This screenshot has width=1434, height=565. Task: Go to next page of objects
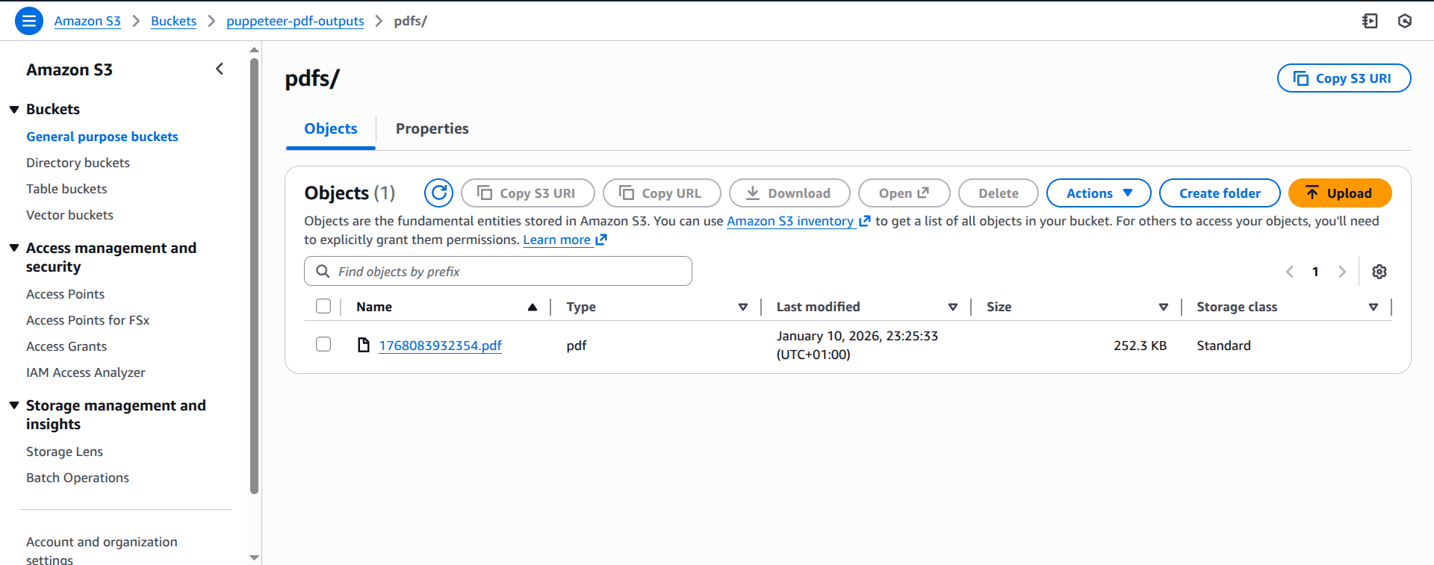click(x=1342, y=272)
